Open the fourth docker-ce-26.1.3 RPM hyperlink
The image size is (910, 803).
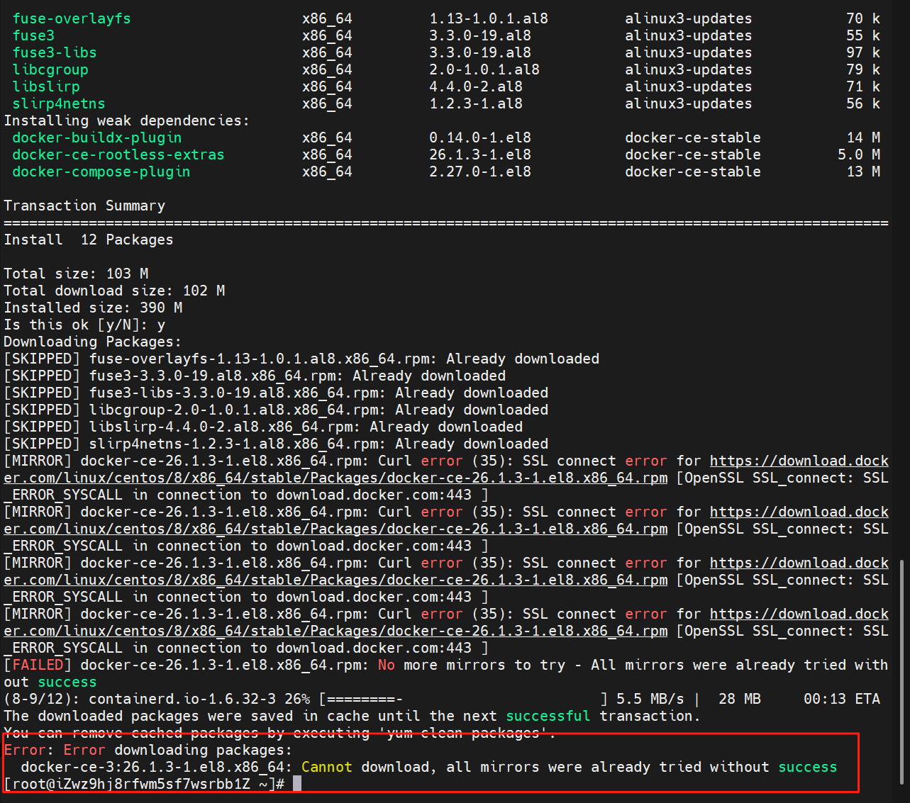point(798,614)
